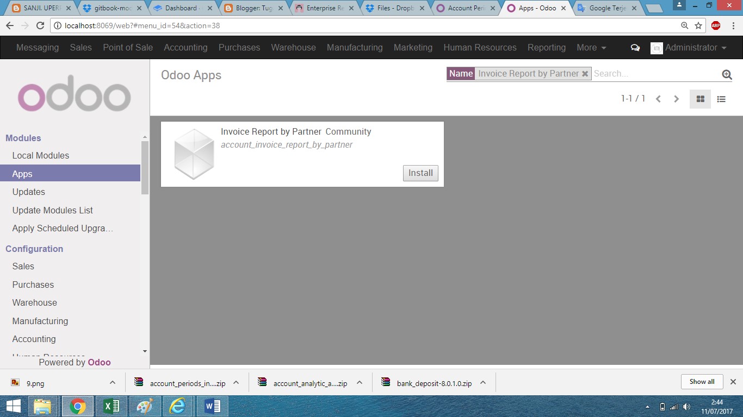This screenshot has height=417, width=743.
Task: Click the Search input field
Action: tap(655, 74)
